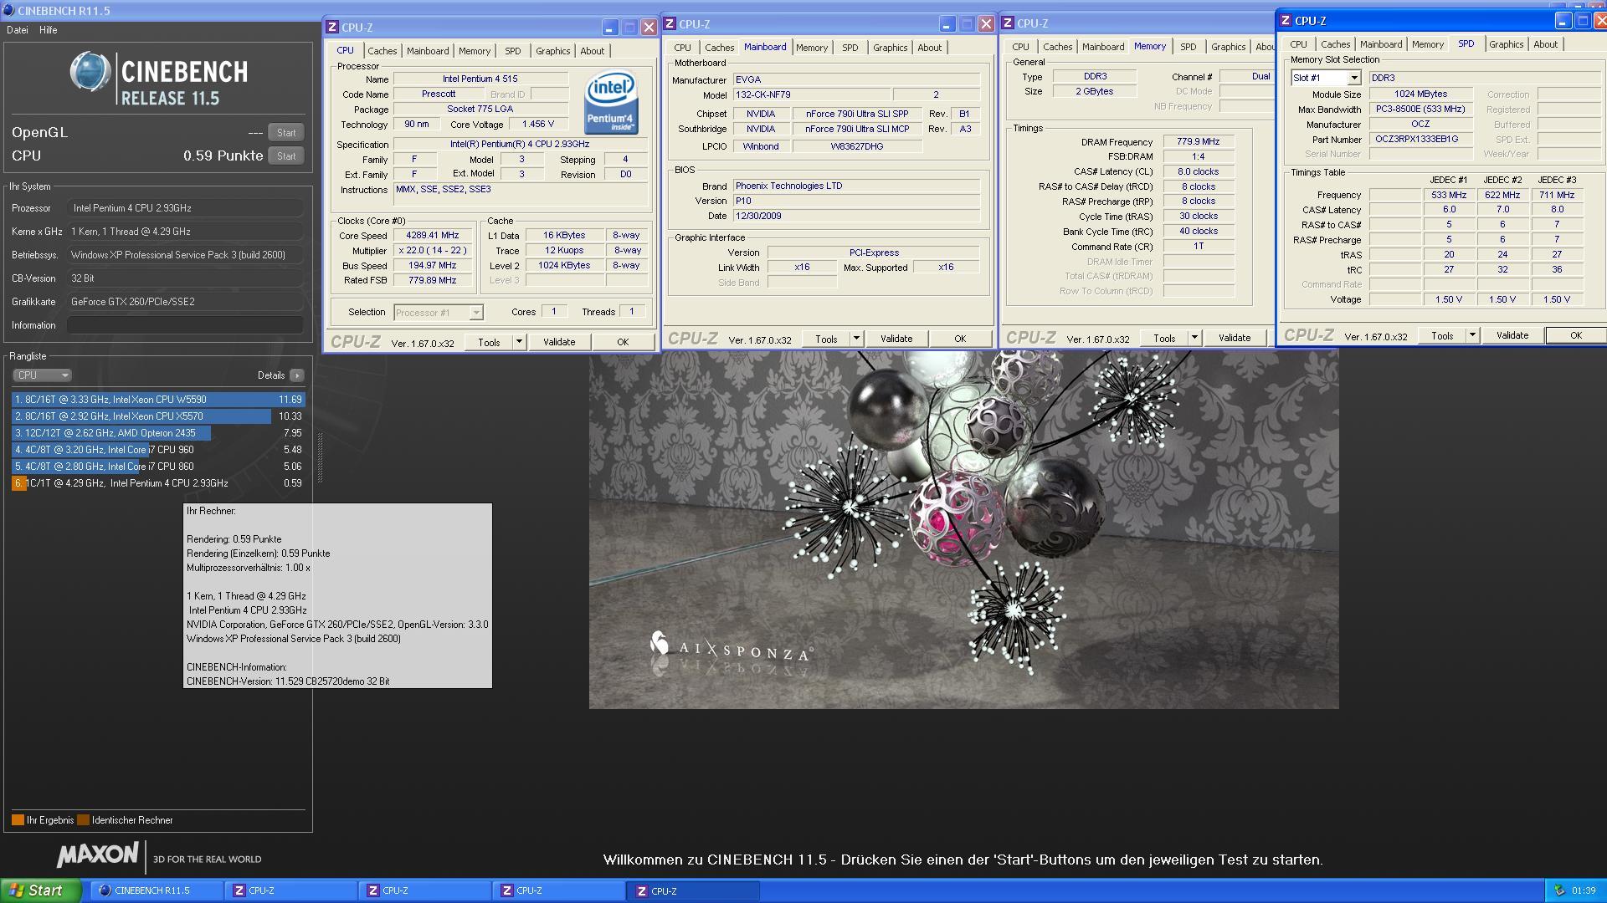Click the Cinebench title bar app icon
The height and width of the screenshot is (903, 1607).
pos(8,10)
